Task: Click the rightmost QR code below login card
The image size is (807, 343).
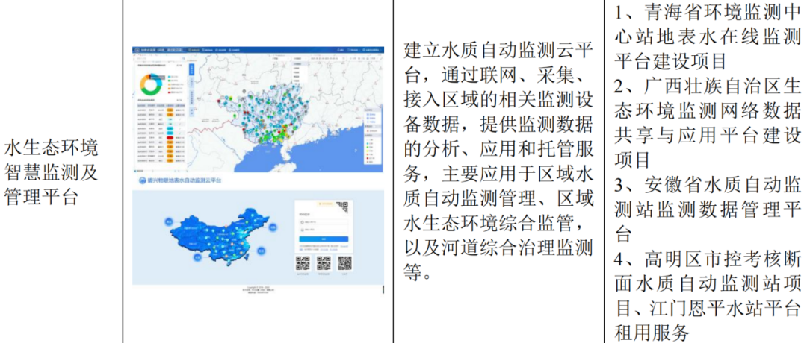Action: (344, 262)
